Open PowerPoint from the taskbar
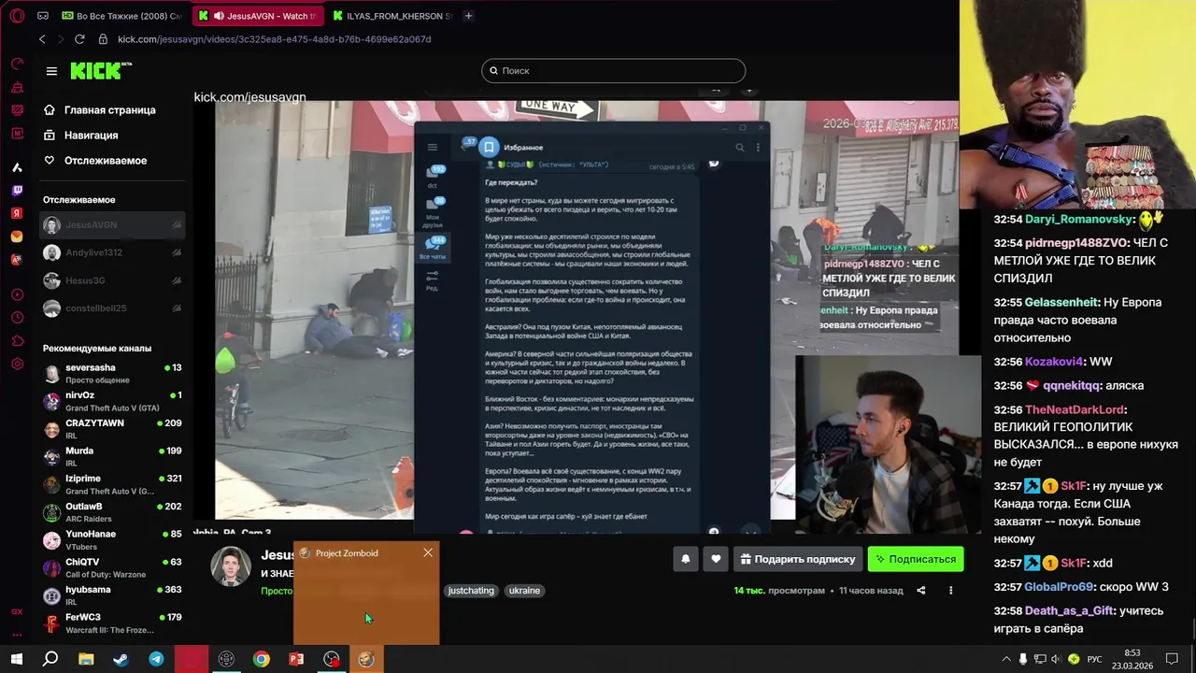This screenshot has width=1196, height=673. [x=296, y=659]
